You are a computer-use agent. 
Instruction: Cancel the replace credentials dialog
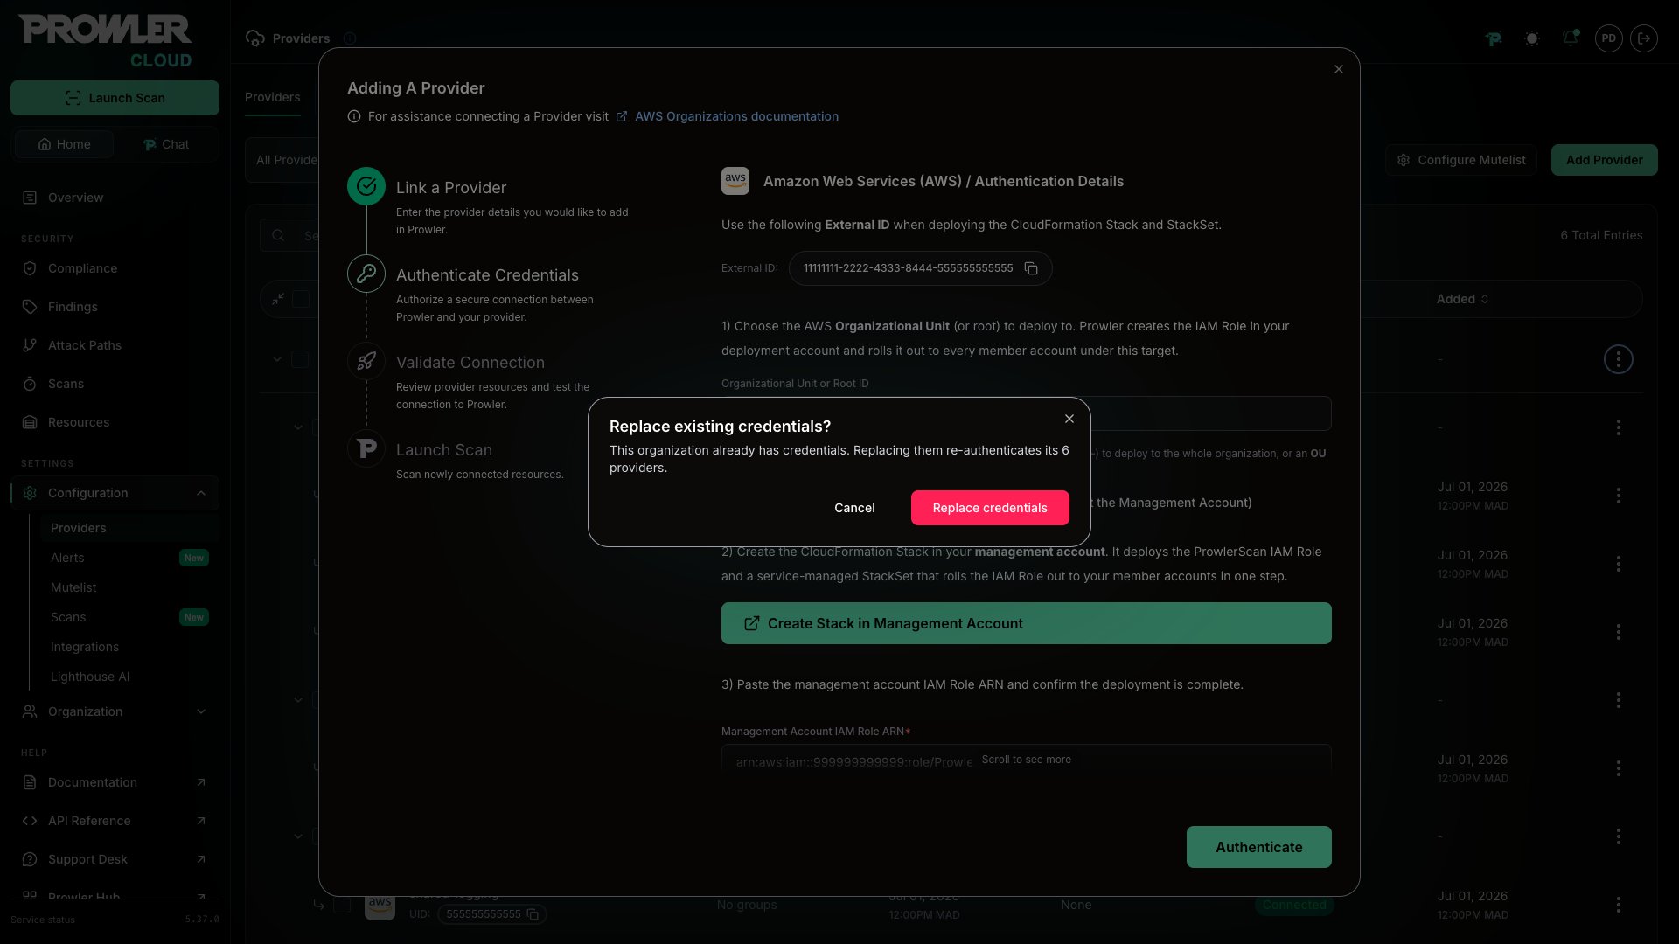pos(854,508)
